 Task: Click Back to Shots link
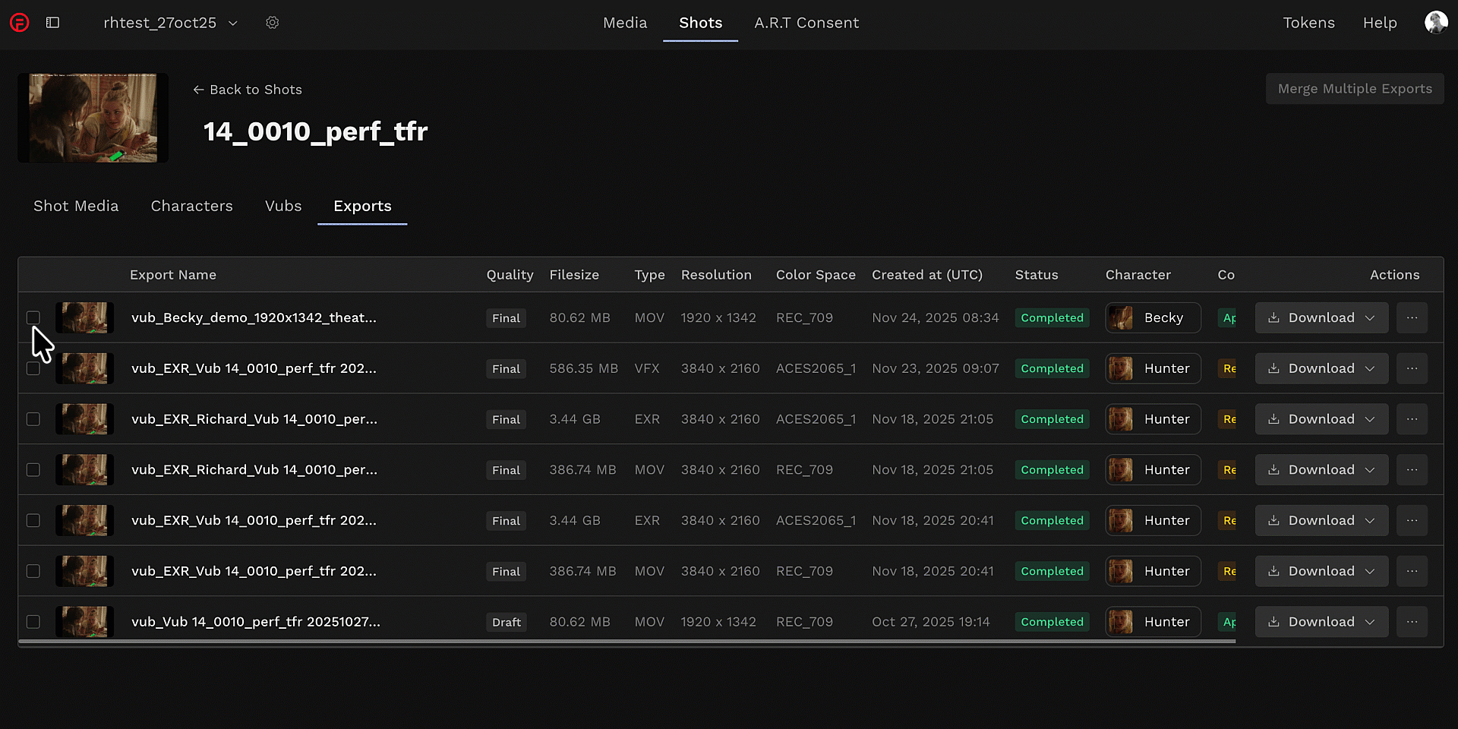coord(248,90)
